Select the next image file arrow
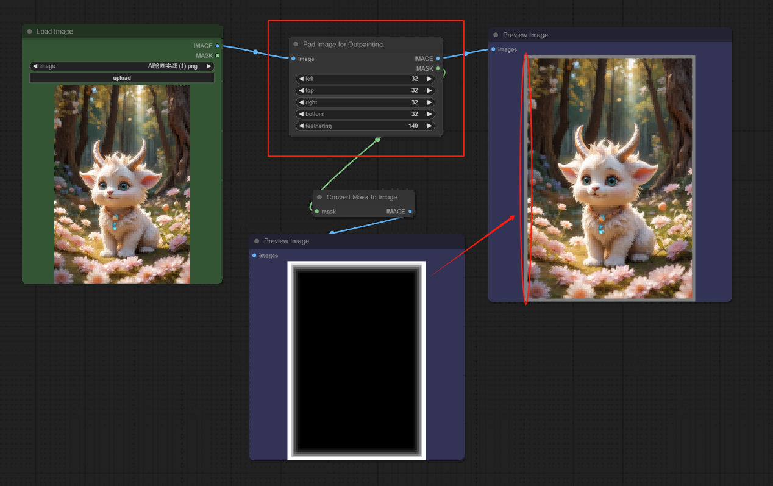The image size is (773, 486). pos(209,66)
